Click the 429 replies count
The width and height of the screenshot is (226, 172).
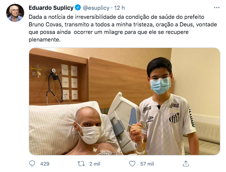point(45,164)
